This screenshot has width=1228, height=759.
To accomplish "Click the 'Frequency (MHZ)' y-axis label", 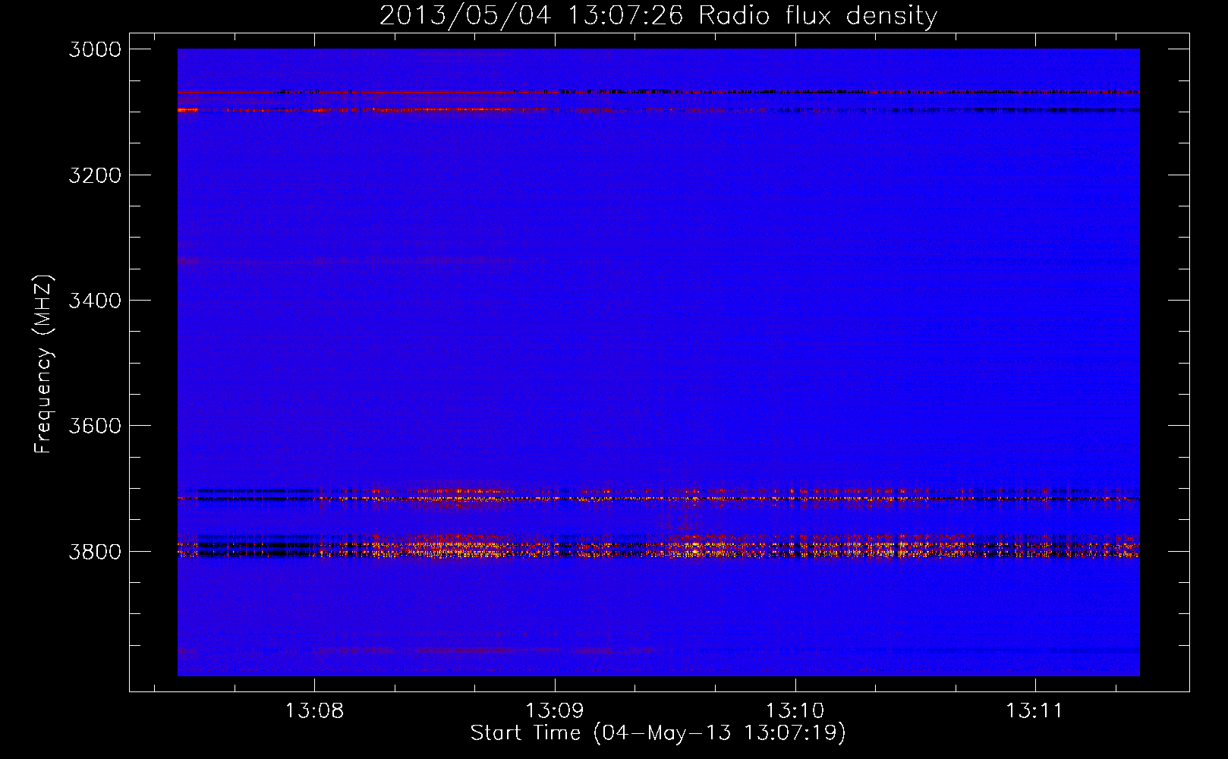I will pos(43,364).
